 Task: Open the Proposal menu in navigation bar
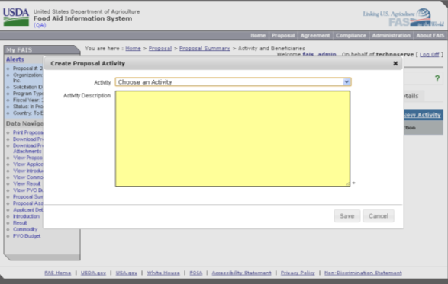tap(283, 35)
